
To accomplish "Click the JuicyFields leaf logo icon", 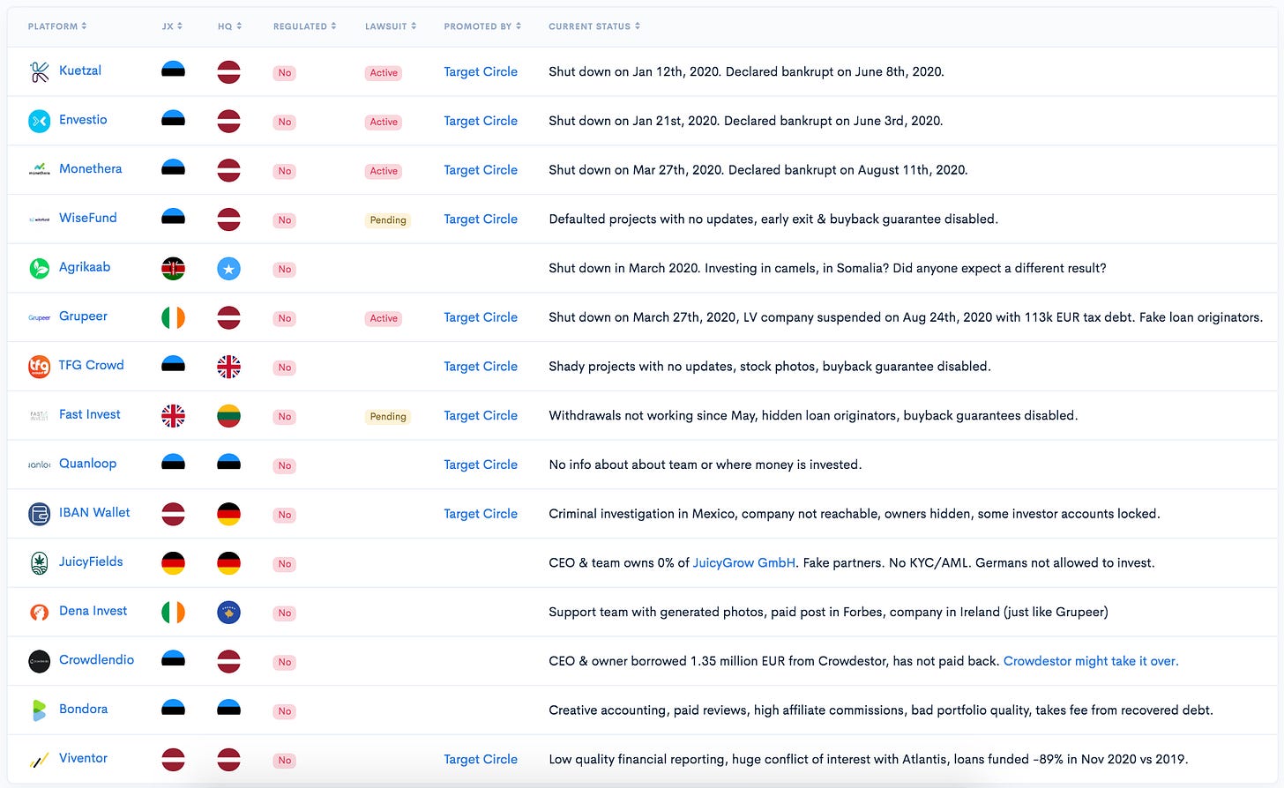I will (40, 563).
